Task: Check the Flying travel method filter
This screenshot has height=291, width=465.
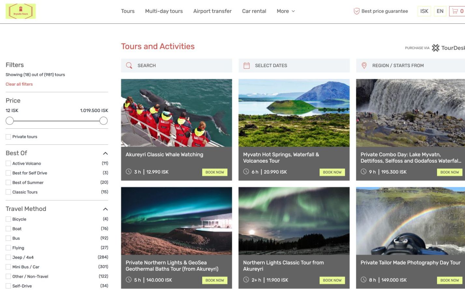Action: pos(8,248)
